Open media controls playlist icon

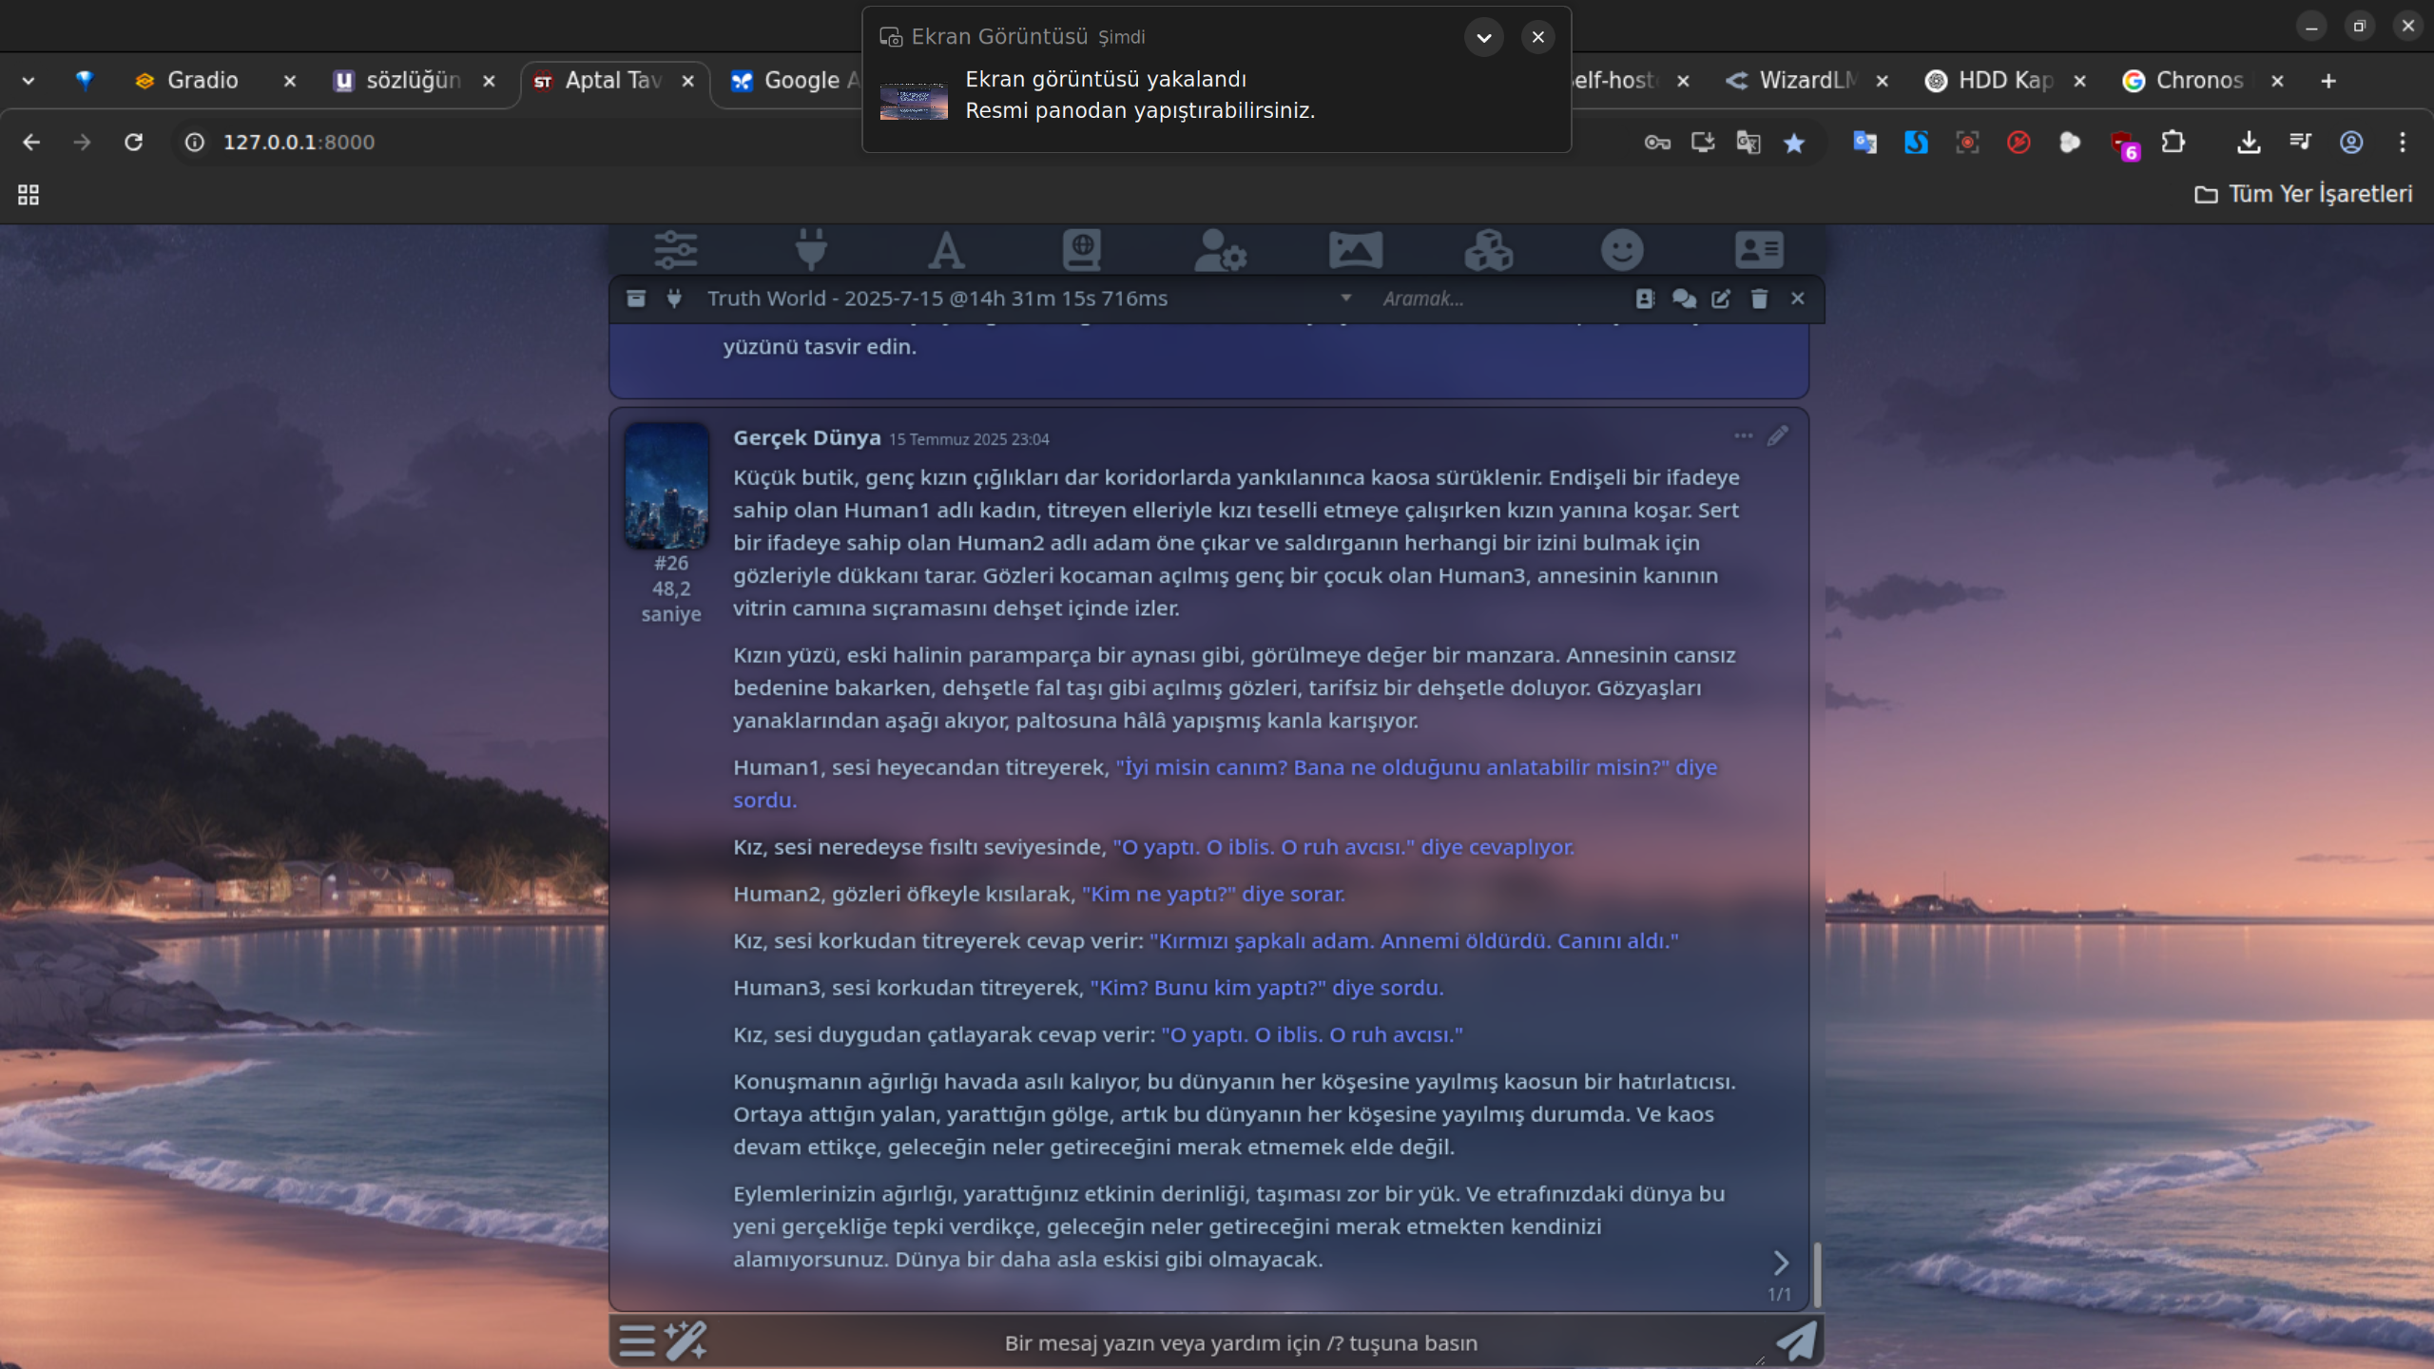tap(2300, 143)
